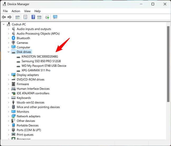Select the Other devices label
Viewport: 171px width, 146px height.
(x=26, y=121)
